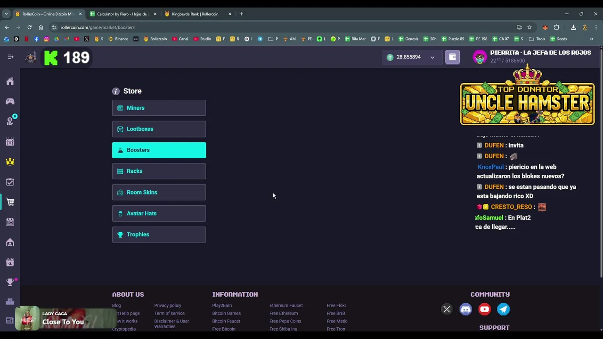Image resolution: width=603 pixels, height=339 pixels.
Task: Open the Free Pepe Coins link
Action: pos(285,321)
